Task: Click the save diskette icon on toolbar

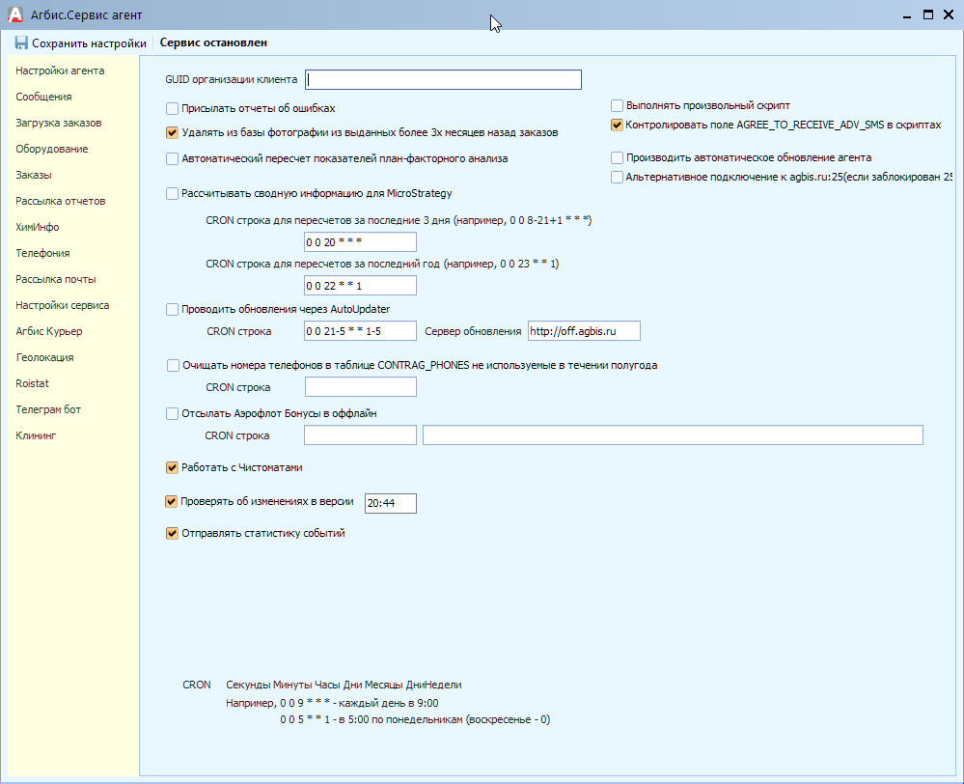Action: click(19, 42)
